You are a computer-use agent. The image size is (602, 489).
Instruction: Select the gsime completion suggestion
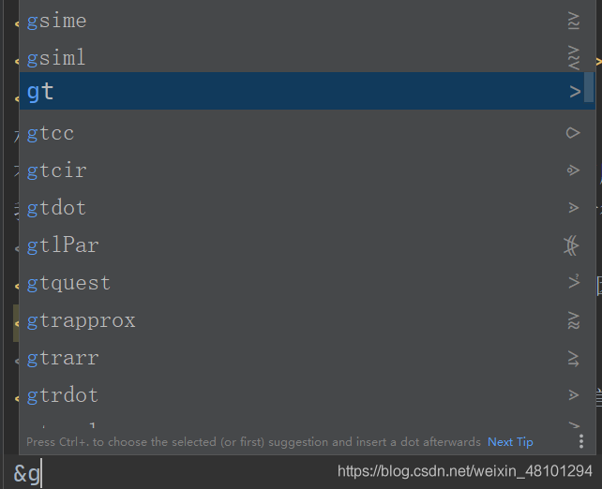(x=308, y=21)
